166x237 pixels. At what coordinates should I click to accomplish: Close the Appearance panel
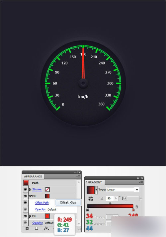click(80, 172)
